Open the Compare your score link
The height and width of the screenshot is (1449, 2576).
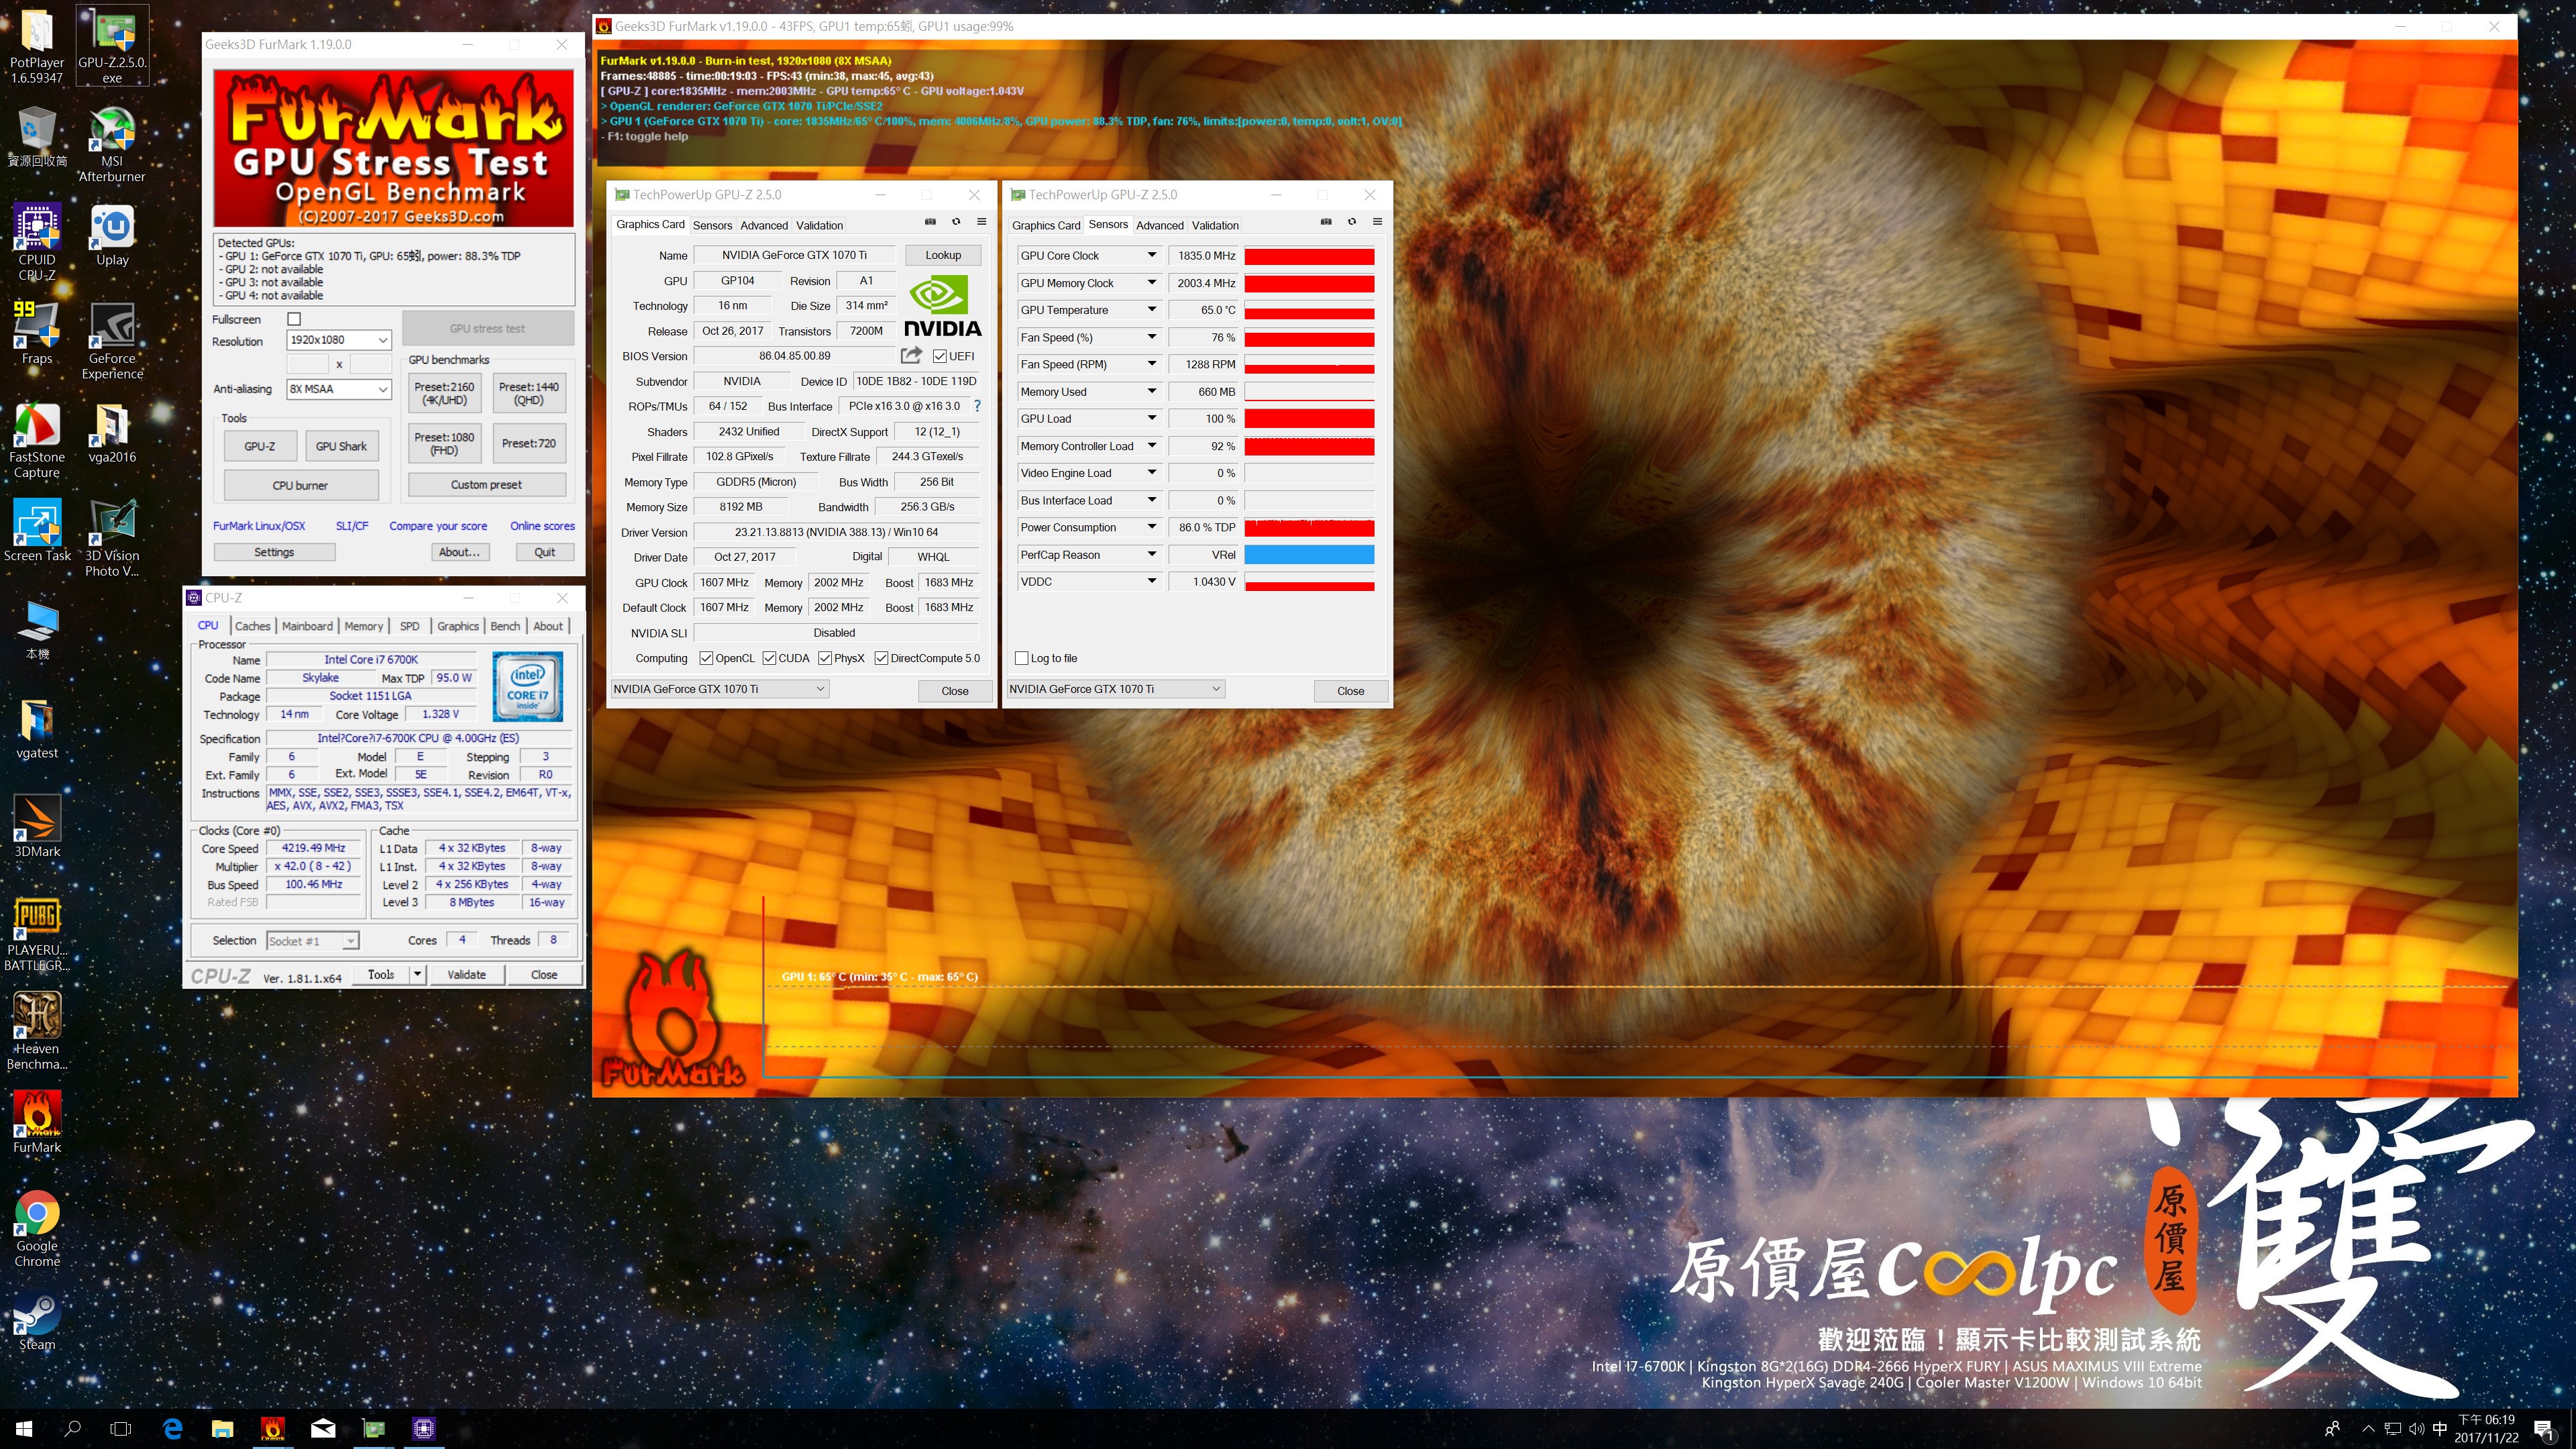(438, 526)
